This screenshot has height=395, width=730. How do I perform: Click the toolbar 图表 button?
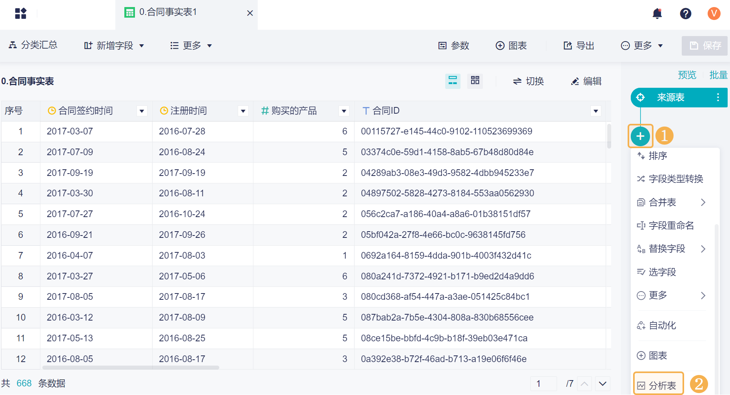[511, 46]
